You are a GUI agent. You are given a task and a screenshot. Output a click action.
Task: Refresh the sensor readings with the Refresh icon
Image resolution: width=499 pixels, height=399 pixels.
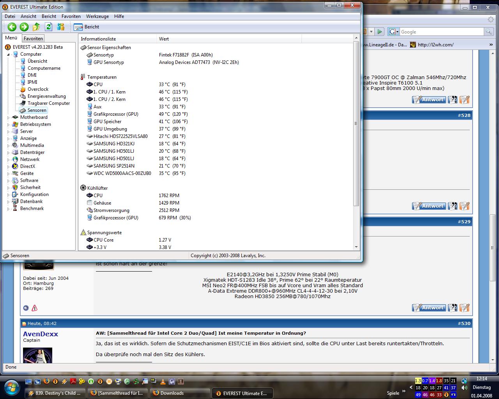tap(48, 26)
